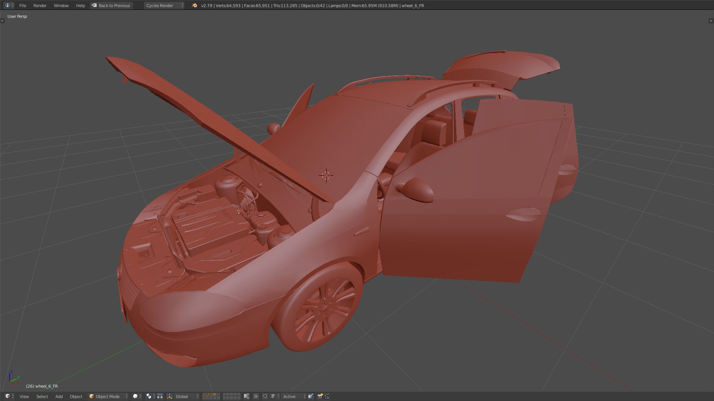Open the Active snap target dropdown
This screenshot has height=401, width=714.
tap(294, 397)
